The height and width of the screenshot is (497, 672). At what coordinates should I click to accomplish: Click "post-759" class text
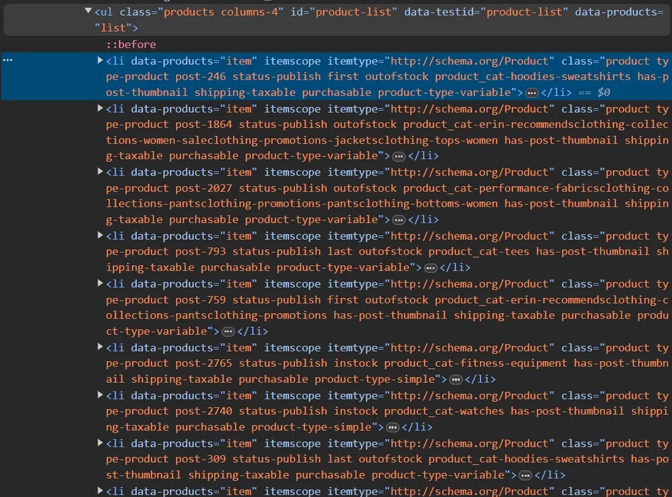point(201,300)
